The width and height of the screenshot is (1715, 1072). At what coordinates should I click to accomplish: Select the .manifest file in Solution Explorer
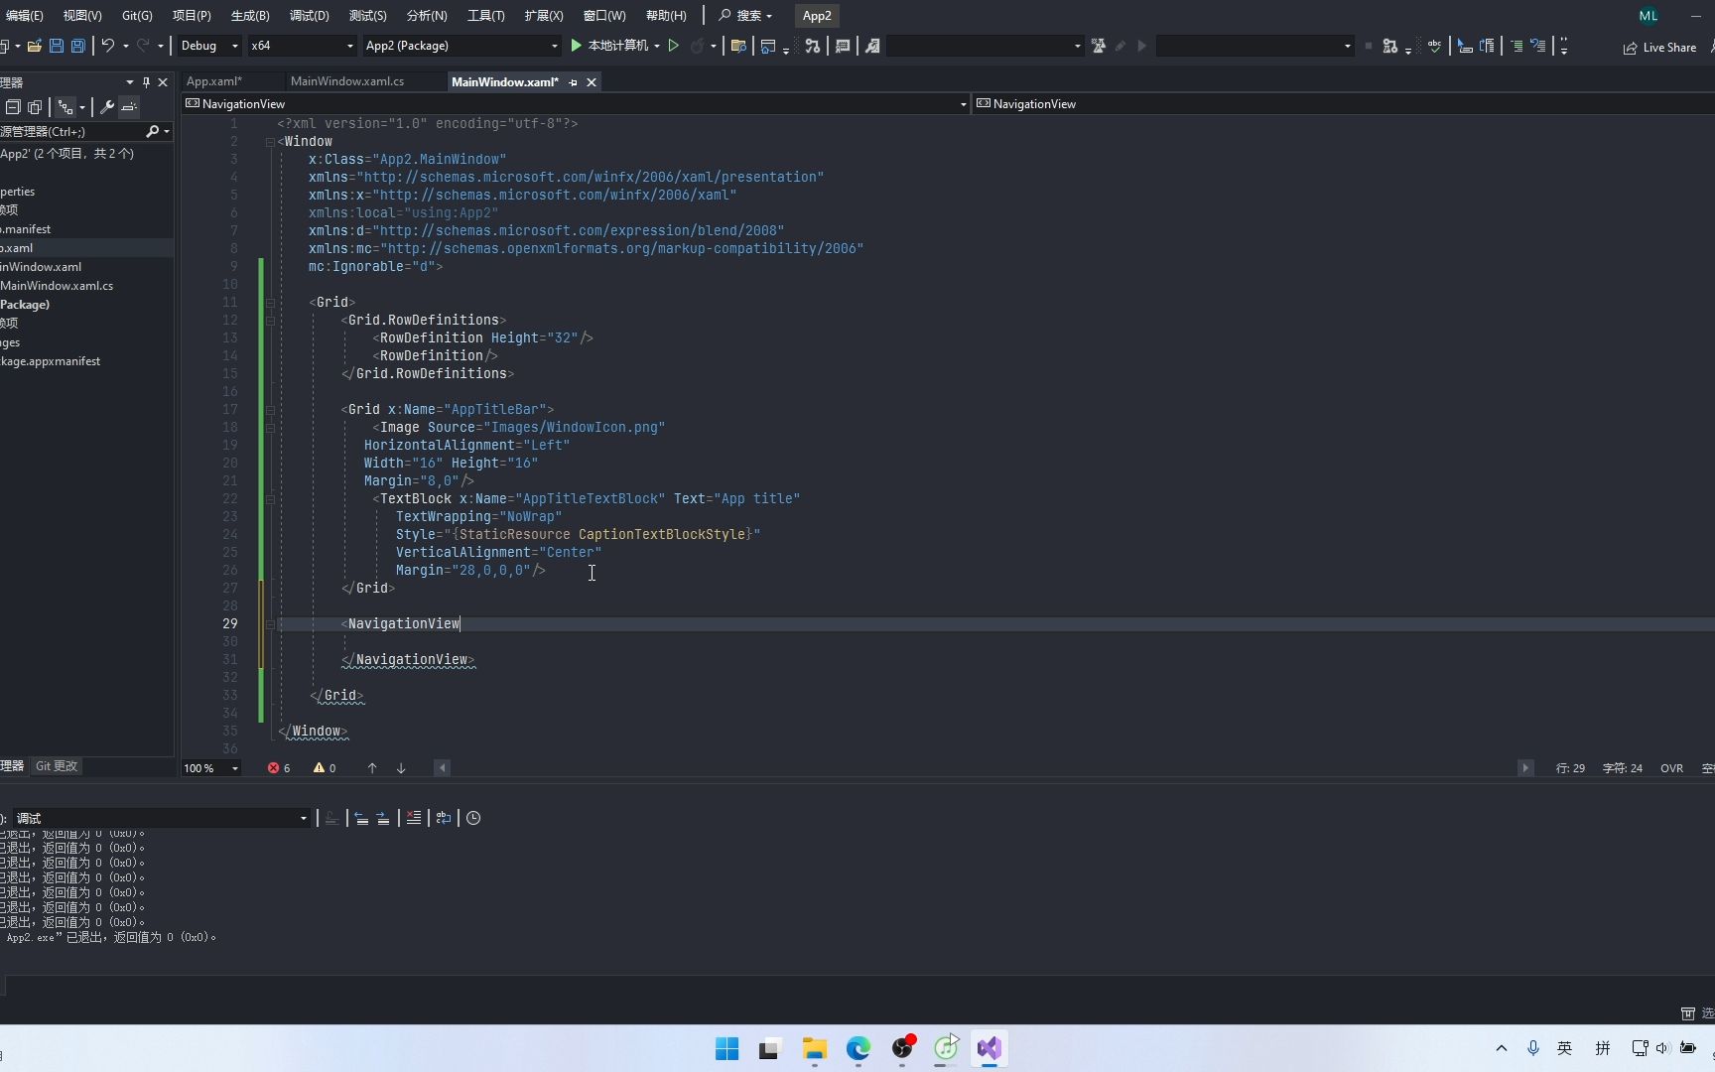26,229
